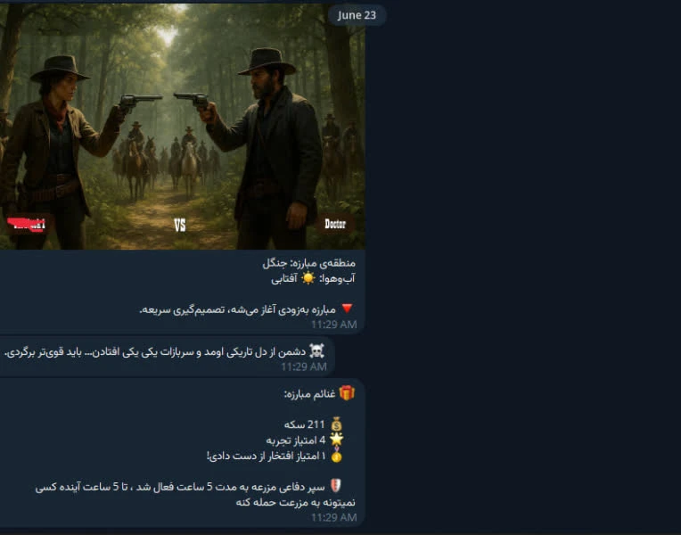Click the 11:29 AM timestamp under image caption
Viewport: 681px width, 535px height.
(x=333, y=325)
